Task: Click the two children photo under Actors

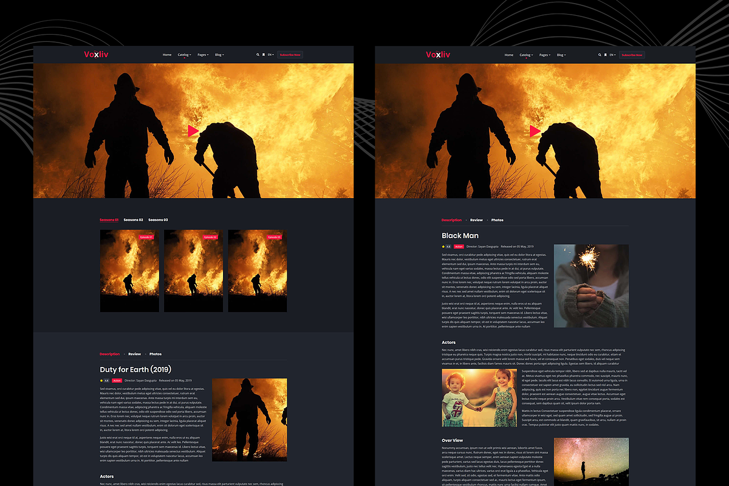Action: click(479, 398)
